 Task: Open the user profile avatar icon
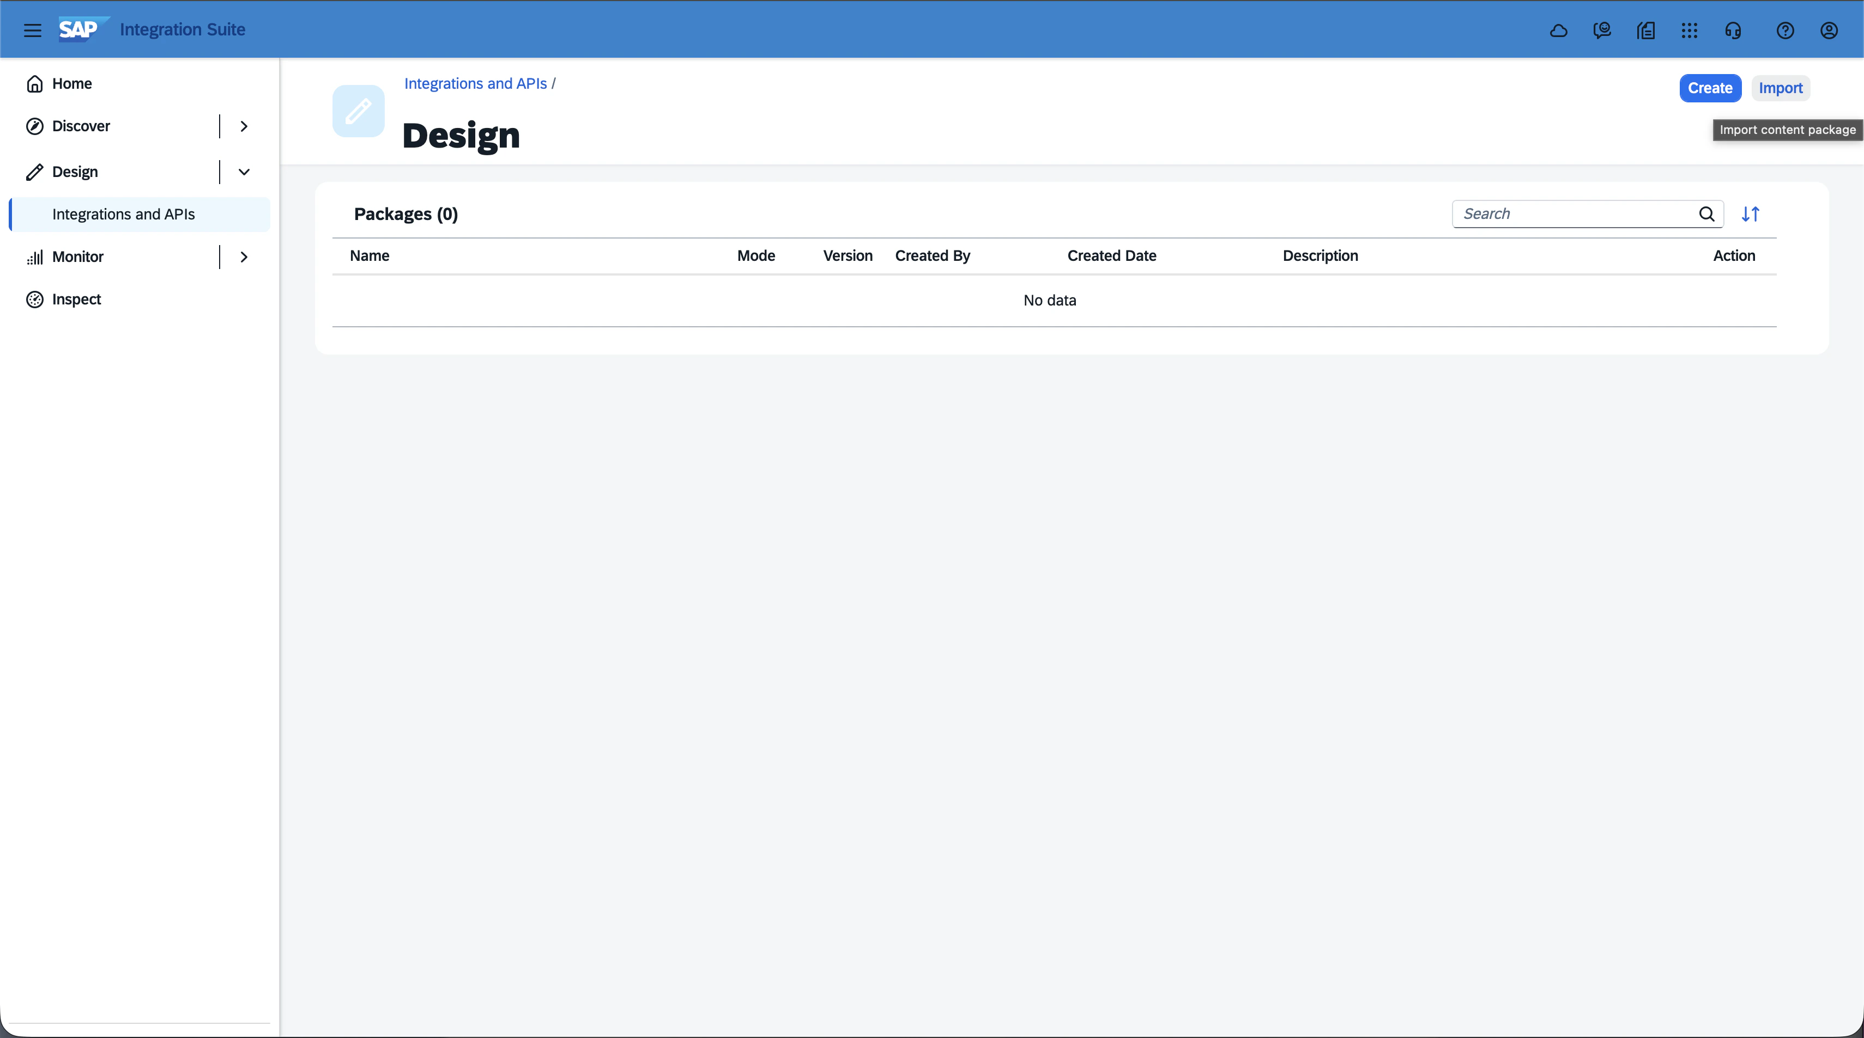click(1829, 29)
